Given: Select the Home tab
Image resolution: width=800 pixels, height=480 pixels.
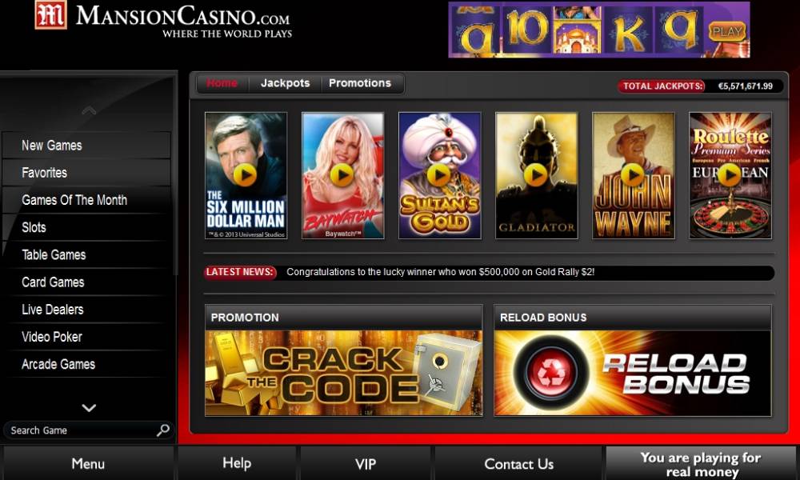Looking at the screenshot, I should point(222,83).
